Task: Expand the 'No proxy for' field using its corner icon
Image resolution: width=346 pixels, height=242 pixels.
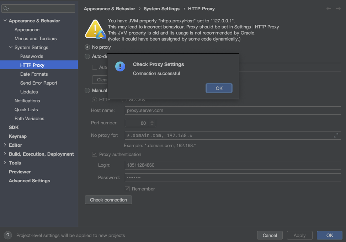Action: click(336, 135)
